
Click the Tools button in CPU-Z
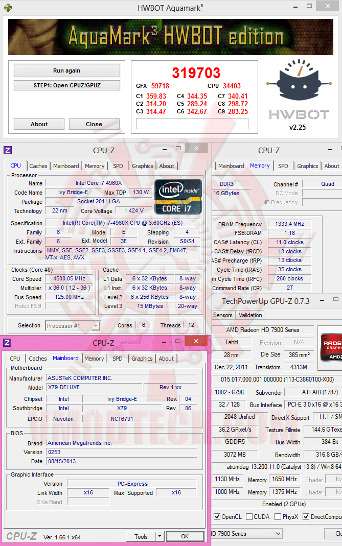tap(141, 537)
